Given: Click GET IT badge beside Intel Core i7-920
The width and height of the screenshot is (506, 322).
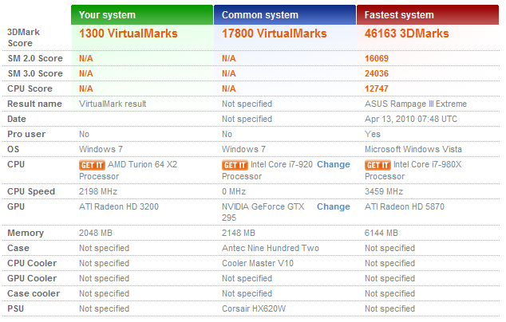Looking at the screenshot, I should point(234,165).
